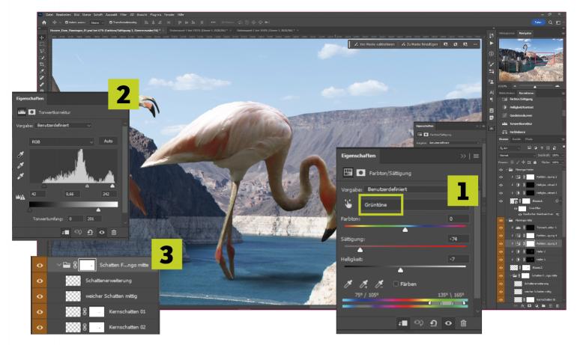The image size is (577, 345).
Task: Click the subtract-from-sample eyedropper (minus)
Action: (x=379, y=284)
